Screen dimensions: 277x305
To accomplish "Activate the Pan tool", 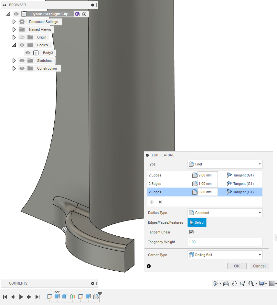I will pos(234,284).
